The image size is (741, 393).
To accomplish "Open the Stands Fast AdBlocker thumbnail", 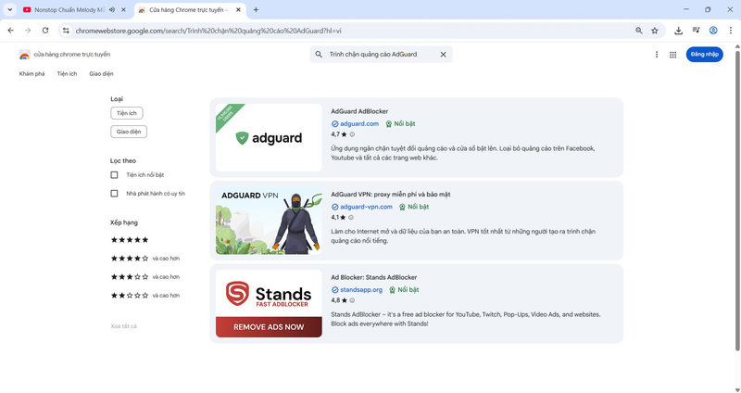I will click(x=269, y=304).
